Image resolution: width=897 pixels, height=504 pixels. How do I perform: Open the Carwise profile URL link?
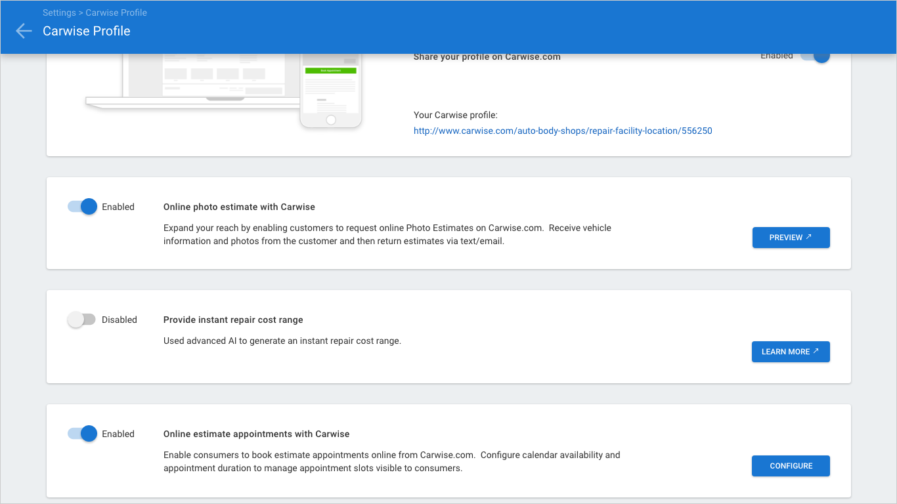click(563, 131)
